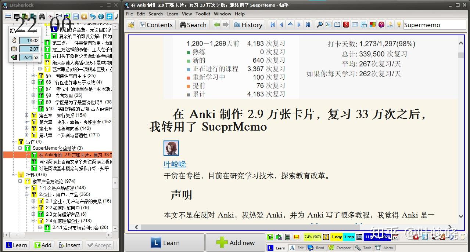The width and height of the screenshot is (470, 252).
Task: Click the save floppy disk icon in Contents toolbar
Action: pos(75,16)
